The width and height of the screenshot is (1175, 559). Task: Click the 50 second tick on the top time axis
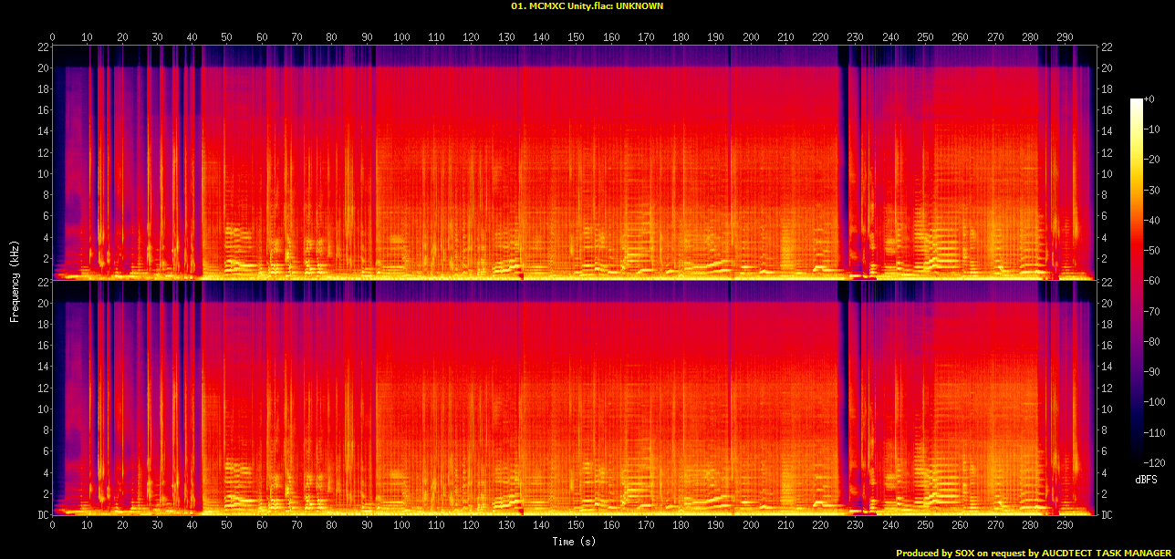click(x=227, y=37)
